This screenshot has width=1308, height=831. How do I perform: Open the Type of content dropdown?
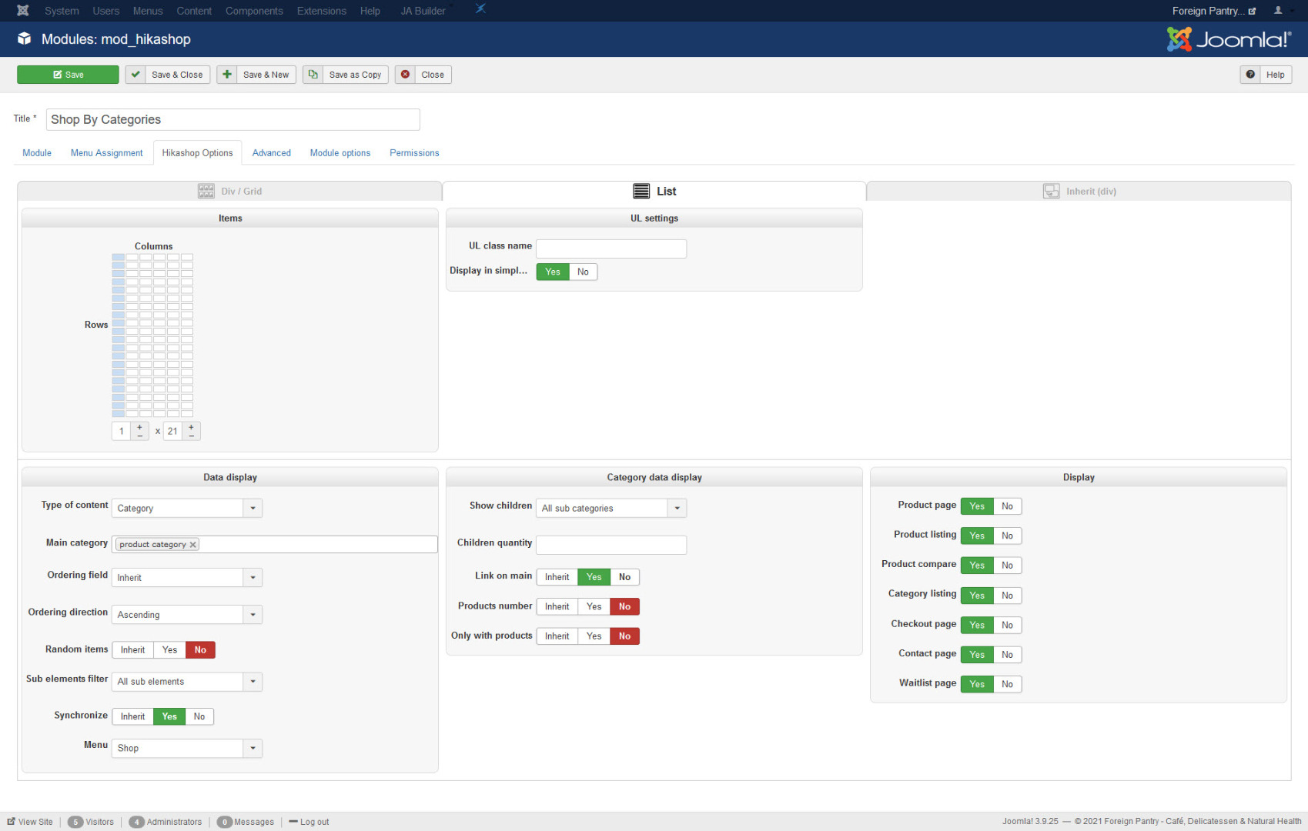pos(187,509)
